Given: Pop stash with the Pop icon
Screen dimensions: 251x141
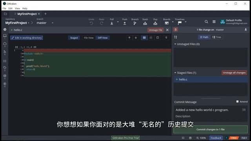Looking at the screenshot, I should (x=155, y=23).
